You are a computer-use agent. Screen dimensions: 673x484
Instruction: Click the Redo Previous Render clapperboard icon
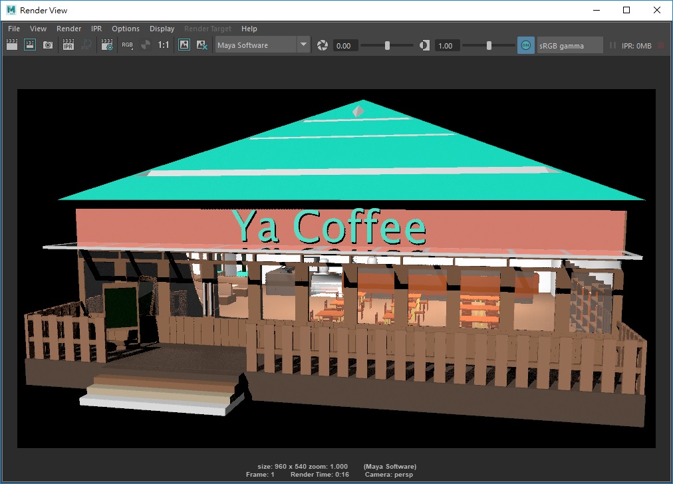click(x=12, y=45)
